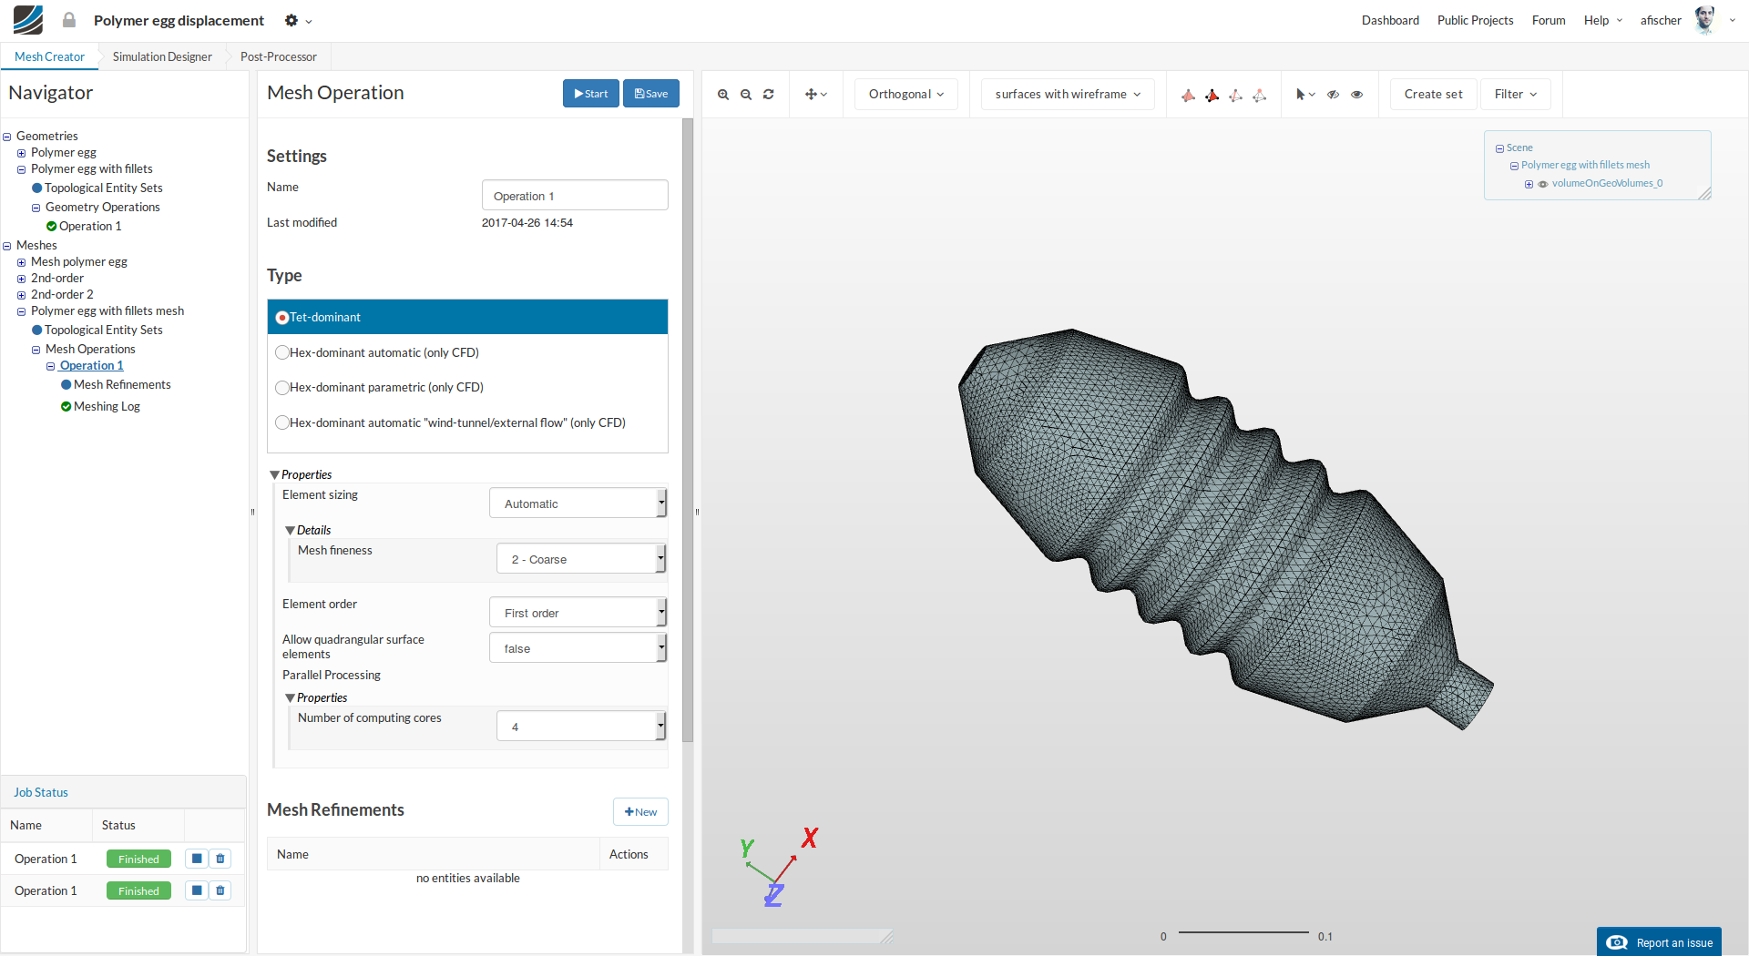Viewport: 1749px width, 956px height.
Task: Edit the Operation 1 name field
Action: [x=574, y=195]
